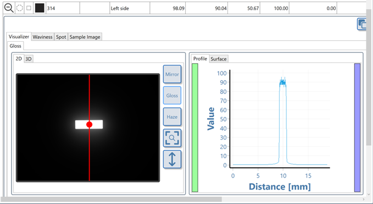This screenshot has width=373, height=204.
Task: Switch to the Visualizer tab
Action: 19,37
